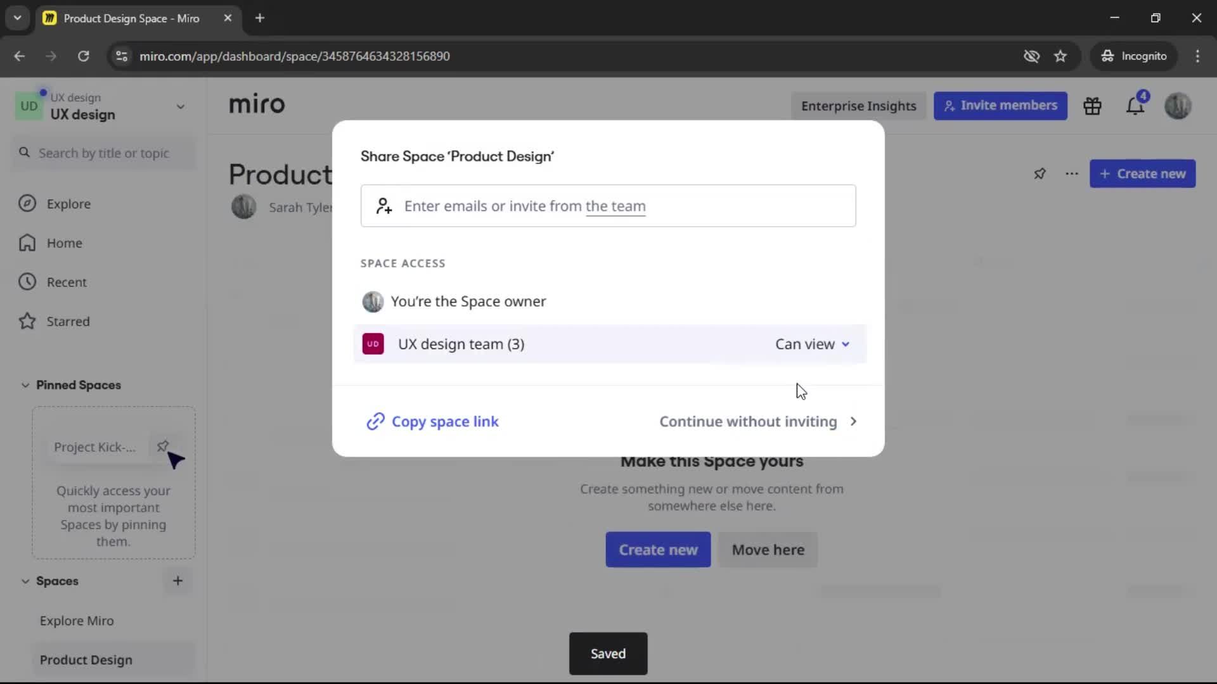1217x684 pixels.
Task: Click the Invite members button
Action: click(1000, 106)
